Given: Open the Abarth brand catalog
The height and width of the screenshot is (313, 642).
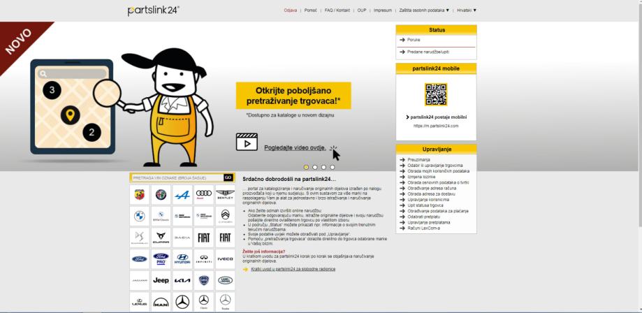Looking at the screenshot, I should 140,195.
